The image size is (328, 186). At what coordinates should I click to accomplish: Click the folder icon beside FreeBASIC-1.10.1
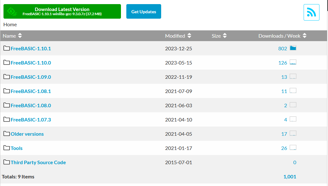7,48
